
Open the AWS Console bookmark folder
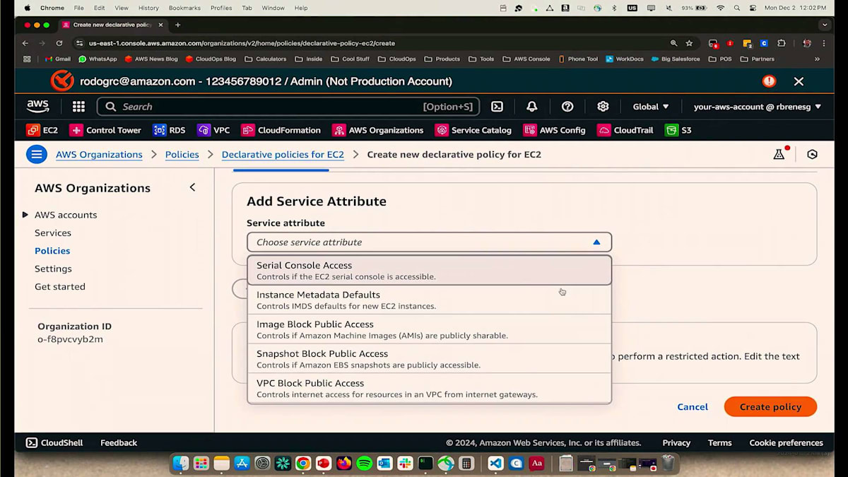click(526, 59)
